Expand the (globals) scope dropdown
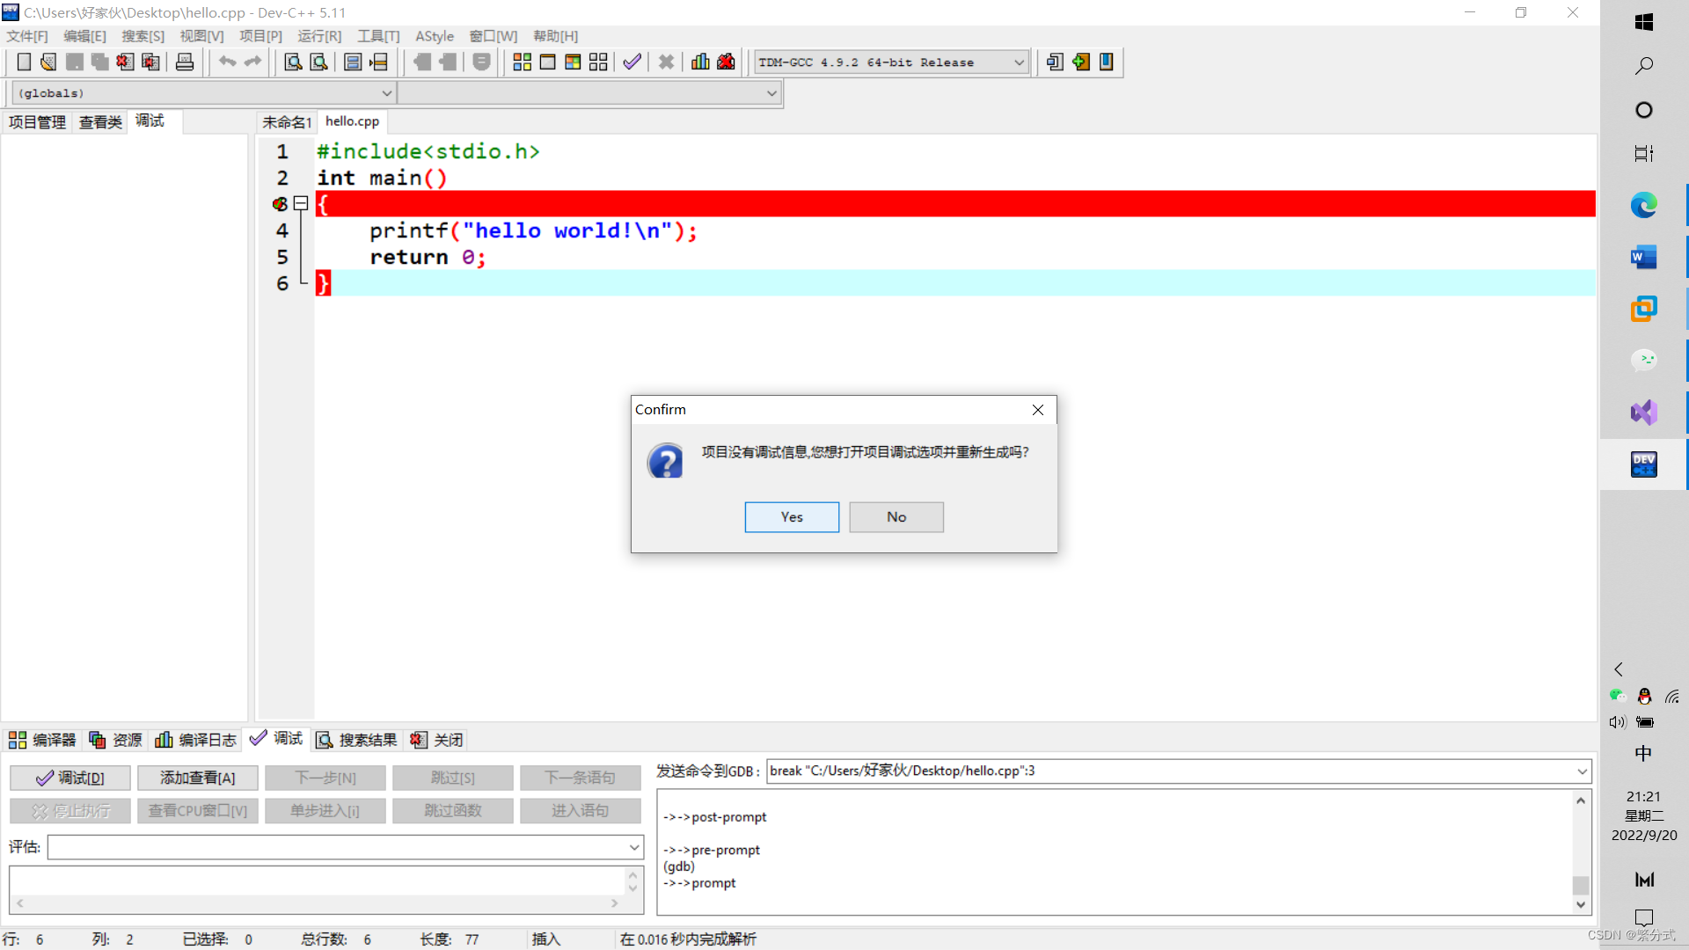This screenshot has width=1689, height=950. point(386,93)
